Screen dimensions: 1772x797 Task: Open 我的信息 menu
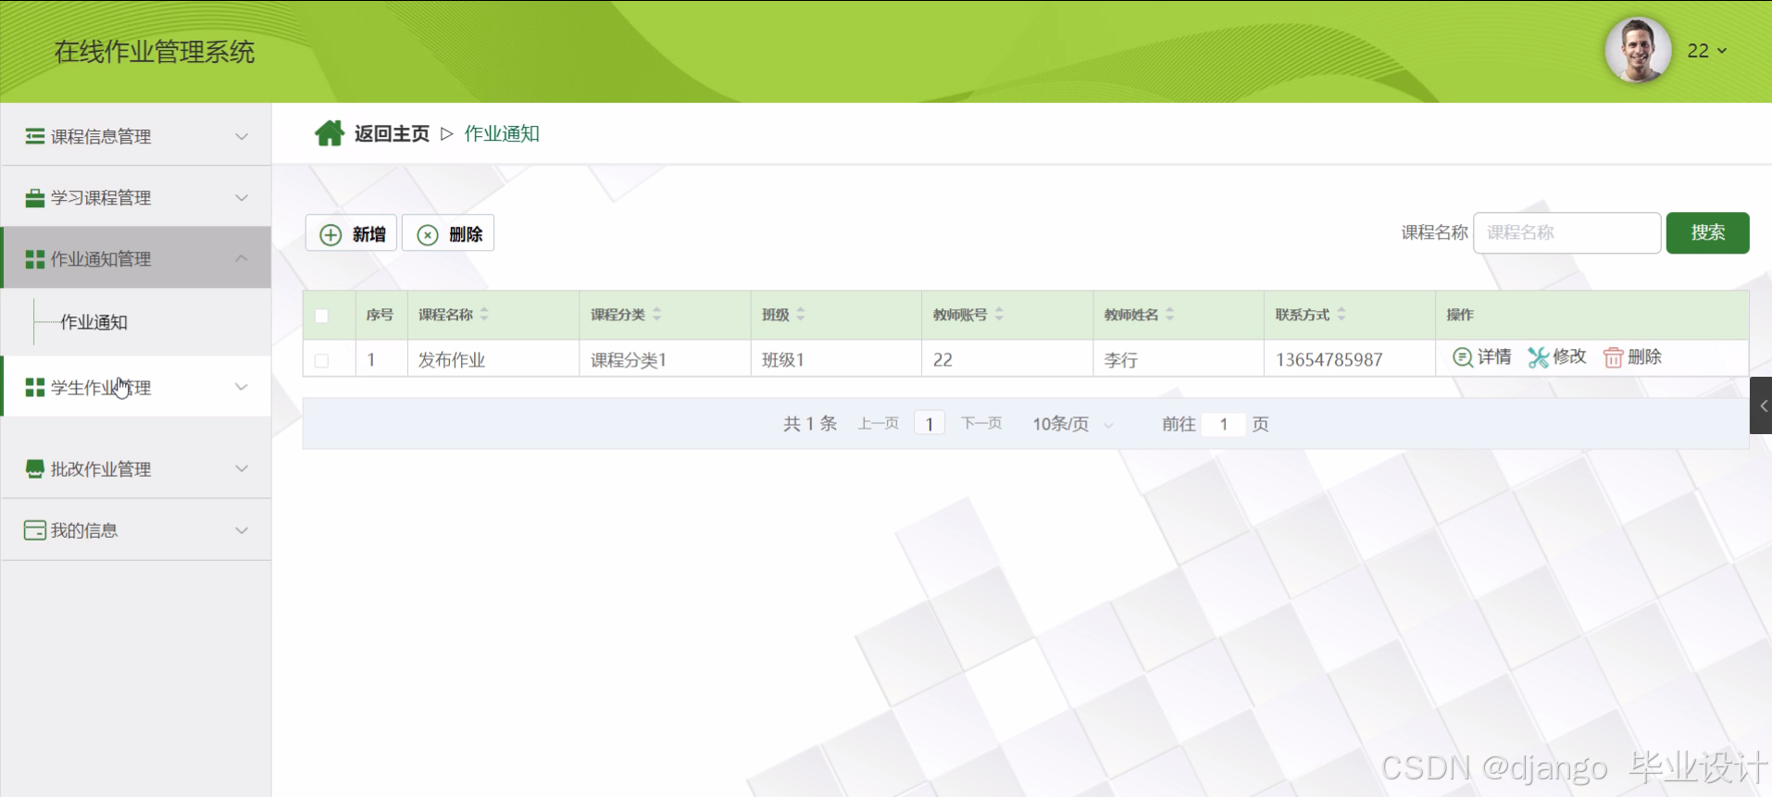136,530
